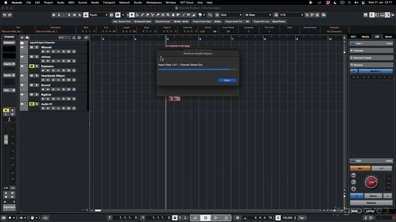Mute the Whoosh track

click(32, 47)
